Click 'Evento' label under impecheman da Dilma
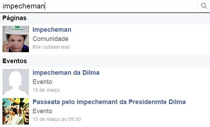The height and width of the screenshot is (127, 210). (42, 82)
